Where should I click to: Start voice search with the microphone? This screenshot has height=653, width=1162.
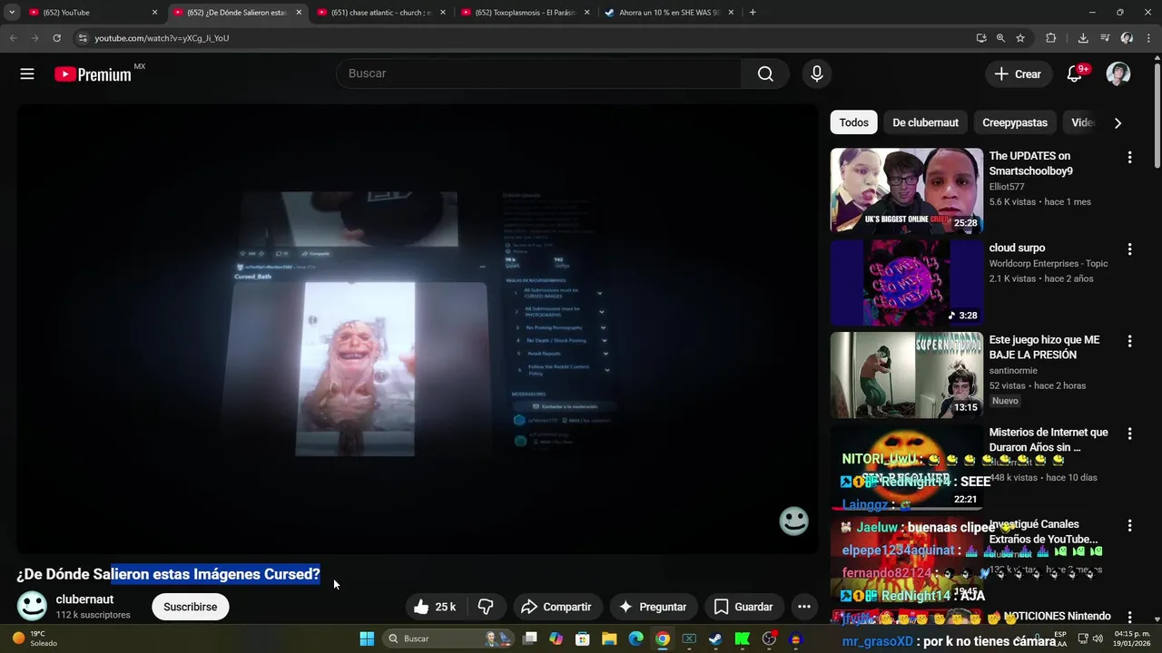tap(817, 74)
